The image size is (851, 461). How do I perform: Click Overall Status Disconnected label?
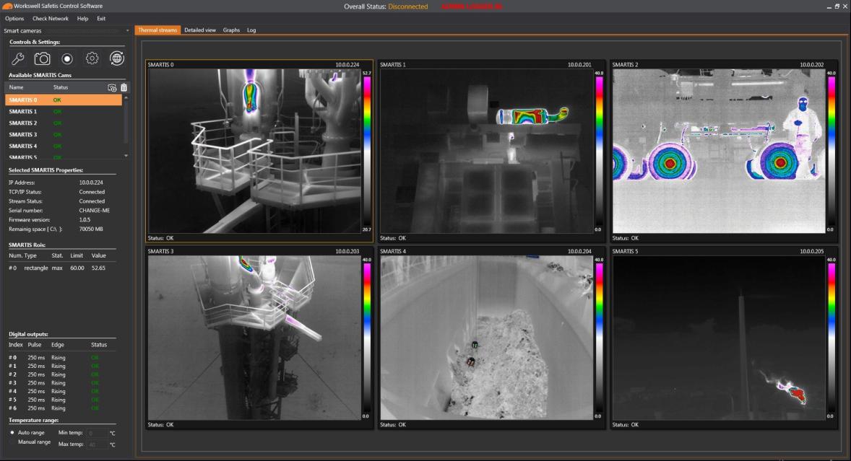[x=386, y=6]
